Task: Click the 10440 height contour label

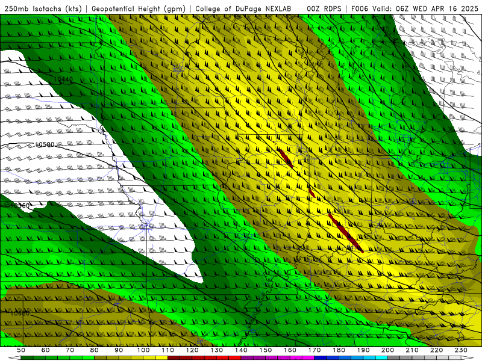Action: pyautogui.click(x=63, y=79)
